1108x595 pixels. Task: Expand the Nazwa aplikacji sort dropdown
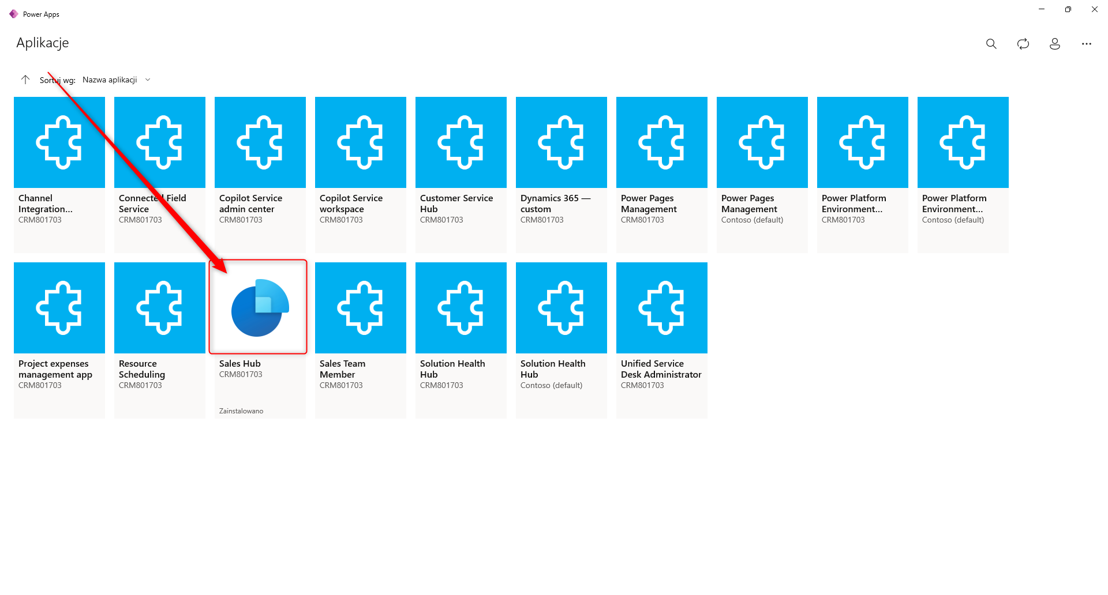pos(116,80)
